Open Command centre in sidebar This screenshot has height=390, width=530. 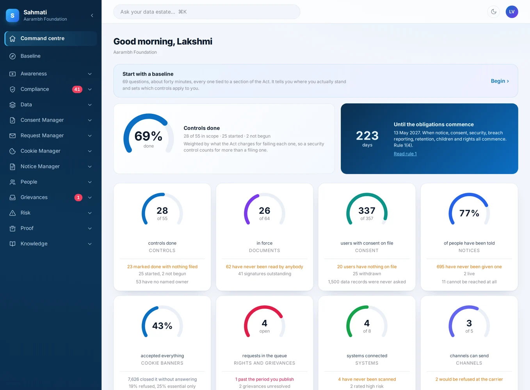coord(51,39)
